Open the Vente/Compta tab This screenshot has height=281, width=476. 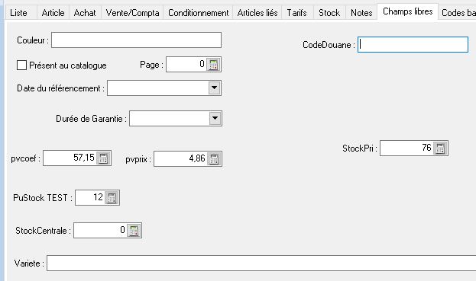pos(132,13)
